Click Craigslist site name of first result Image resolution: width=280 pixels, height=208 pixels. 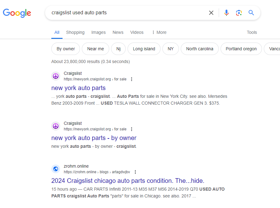coord(73,73)
